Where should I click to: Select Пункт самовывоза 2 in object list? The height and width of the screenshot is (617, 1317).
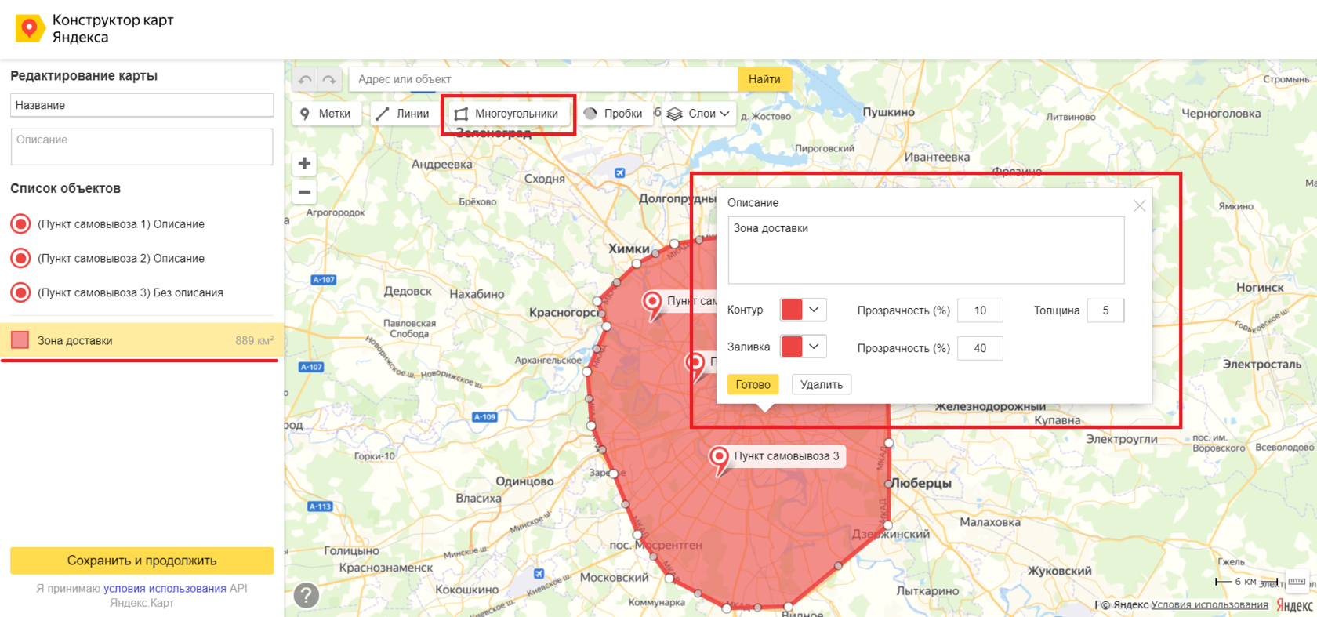121,259
